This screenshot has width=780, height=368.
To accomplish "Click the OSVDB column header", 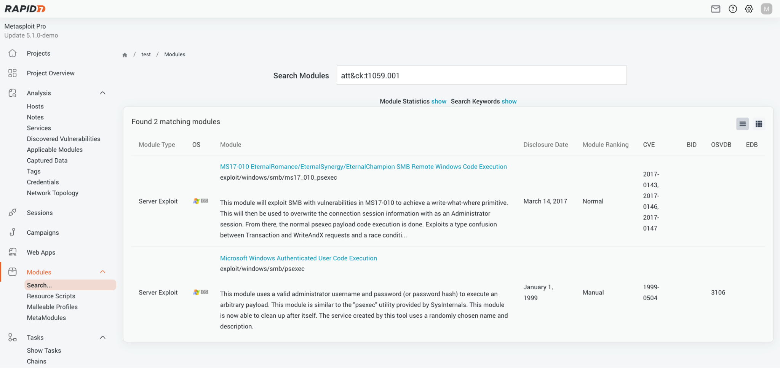I will click(721, 145).
